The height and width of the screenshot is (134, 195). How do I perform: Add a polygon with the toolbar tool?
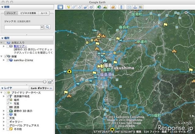coord(74,7)
